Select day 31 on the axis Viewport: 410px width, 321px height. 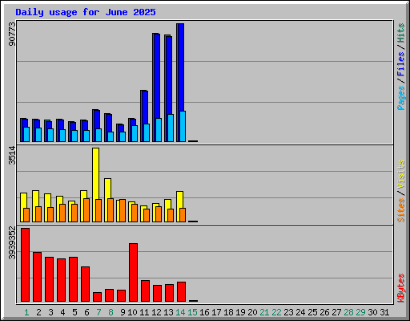pyautogui.click(x=384, y=312)
